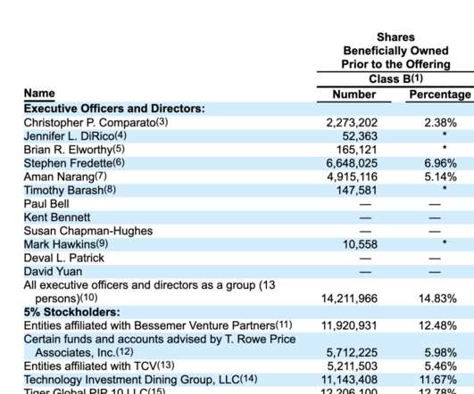Image resolution: width=474 pixels, height=394 pixels.
Task: Click the number 5,211,503
Action: coord(353,366)
